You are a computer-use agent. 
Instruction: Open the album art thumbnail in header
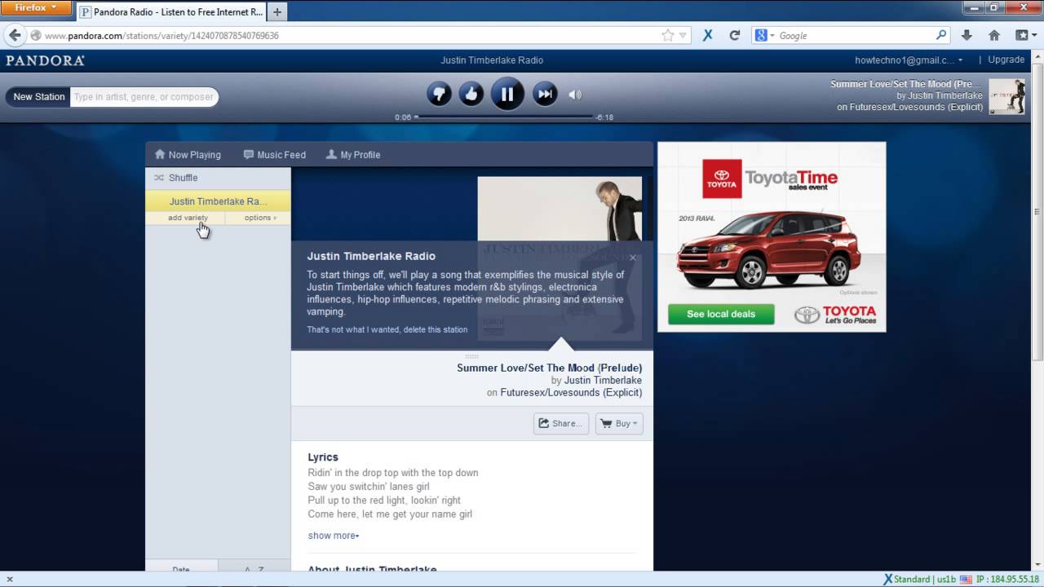[x=1006, y=96]
